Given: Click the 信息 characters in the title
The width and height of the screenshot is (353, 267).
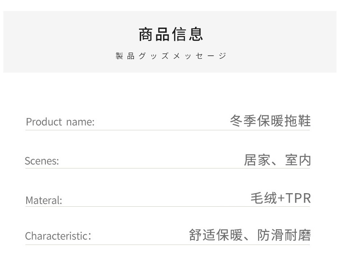Looking at the screenshot, I should click(x=187, y=34).
